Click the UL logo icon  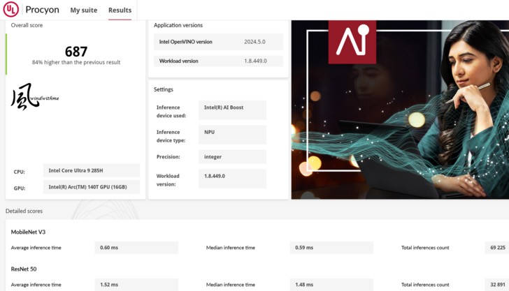pos(10,10)
